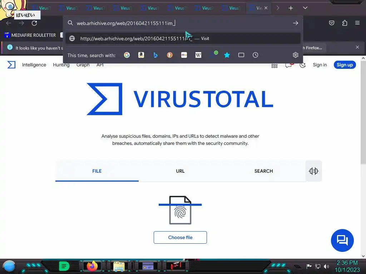The height and width of the screenshot is (274, 366).
Task: Click the VirusTotal sigma logo in navbar
Action: click(11, 65)
